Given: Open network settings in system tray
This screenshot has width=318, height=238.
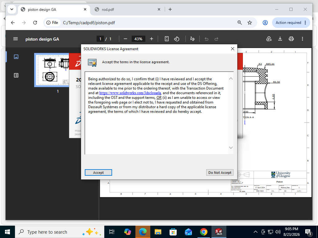Looking at the screenshot, I should point(270,232).
